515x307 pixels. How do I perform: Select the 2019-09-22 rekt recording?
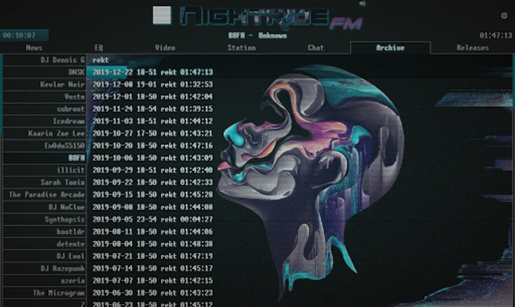point(153,182)
